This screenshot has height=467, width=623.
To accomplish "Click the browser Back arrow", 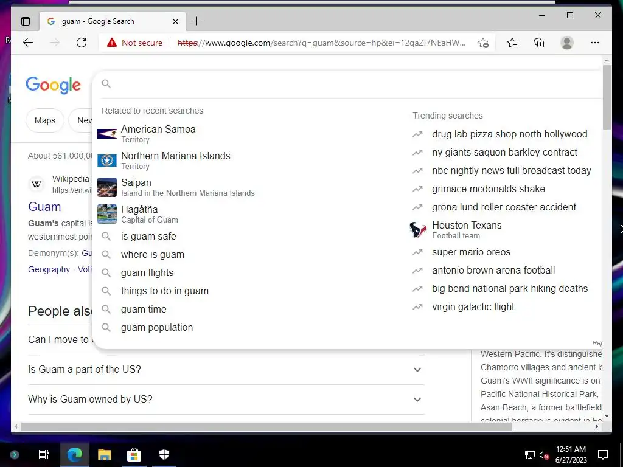I will (x=28, y=43).
